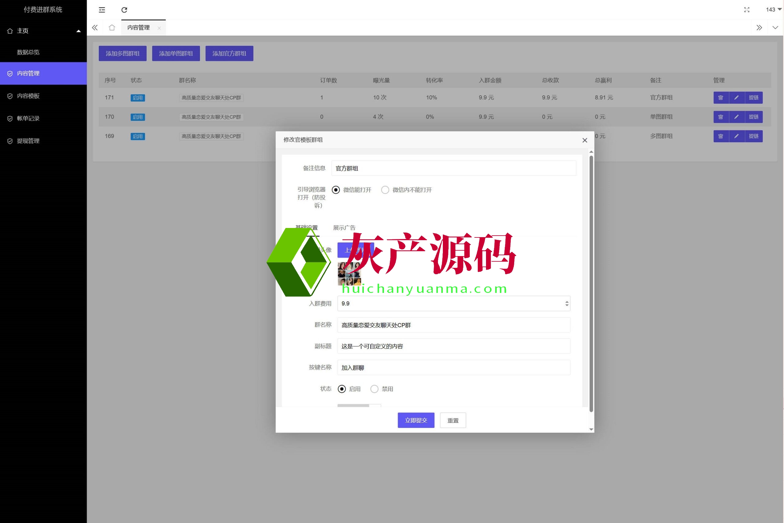The width and height of the screenshot is (784, 523).
Task: Click the 重置 reset button
Action: click(453, 420)
